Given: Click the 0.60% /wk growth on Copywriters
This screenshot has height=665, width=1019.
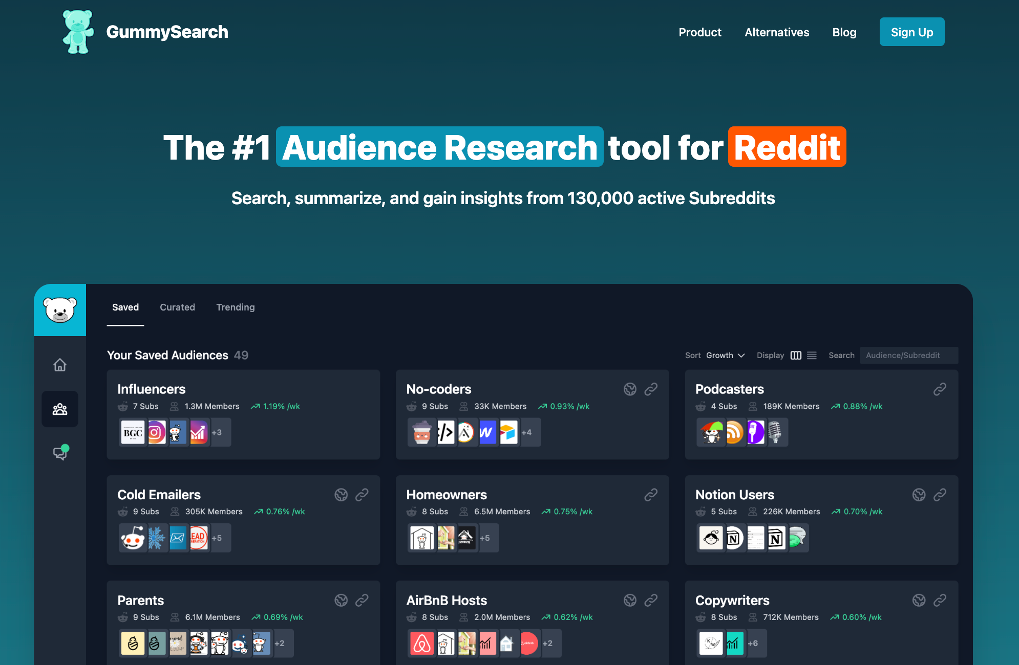Looking at the screenshot, I should click(x=856, y=617).
